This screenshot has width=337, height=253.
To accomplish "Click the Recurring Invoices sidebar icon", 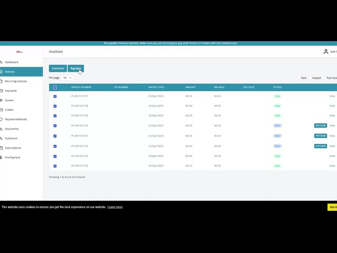I will tap(2, 81).
